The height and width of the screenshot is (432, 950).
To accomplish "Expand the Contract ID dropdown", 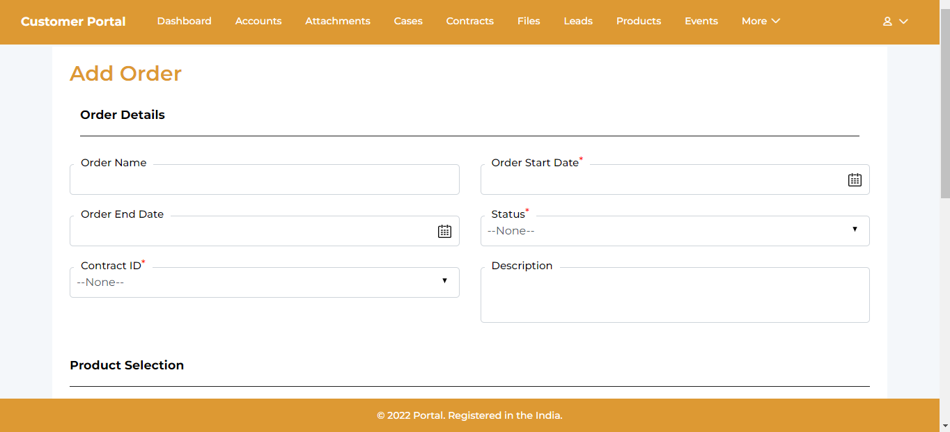I will pyautogui.click(x=264, y=282).
